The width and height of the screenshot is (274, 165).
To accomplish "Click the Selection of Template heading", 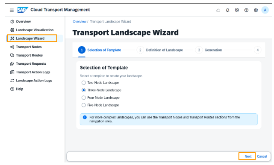I will click(104, 68).
